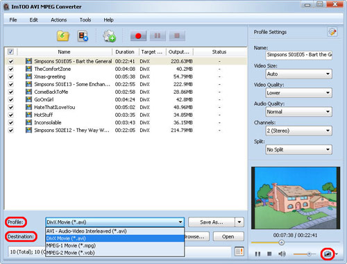Uncheck the GoOnGirl checkbox
The height and width of the screenshot is (264, 347).
pos(10,99)
